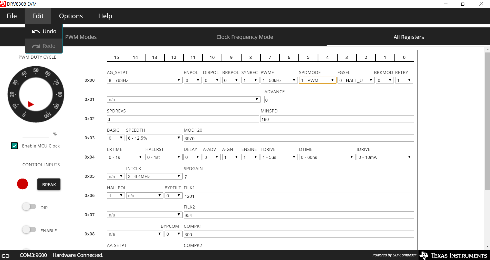
Task: Open the SPEEDTH 12.5% dropdown
Action: [154, 138]
